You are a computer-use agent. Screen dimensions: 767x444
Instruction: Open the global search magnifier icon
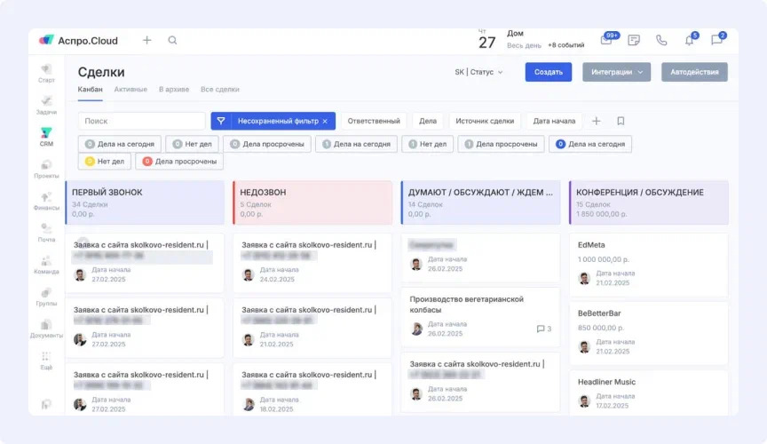coord(173,40)
